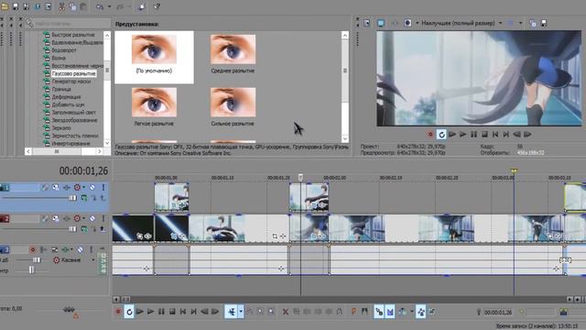Screen dimensions: 586x330
Task: Copy preview snapshot to clipboard
Action: pyautogui.click(x=533, y=23)
